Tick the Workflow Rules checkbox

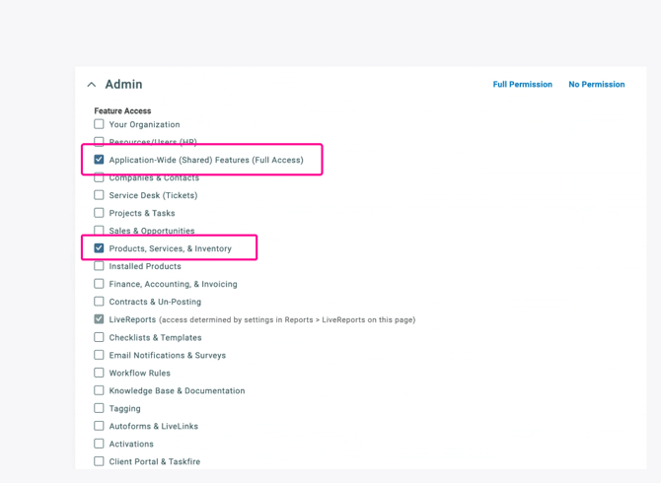99,373
